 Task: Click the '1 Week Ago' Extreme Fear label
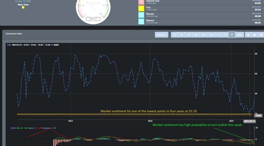(151, 3)
